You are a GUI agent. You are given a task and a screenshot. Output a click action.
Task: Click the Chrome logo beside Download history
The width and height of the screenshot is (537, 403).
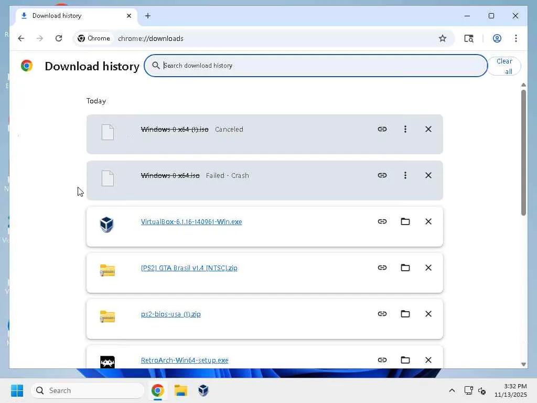click(x=26, y=66)
